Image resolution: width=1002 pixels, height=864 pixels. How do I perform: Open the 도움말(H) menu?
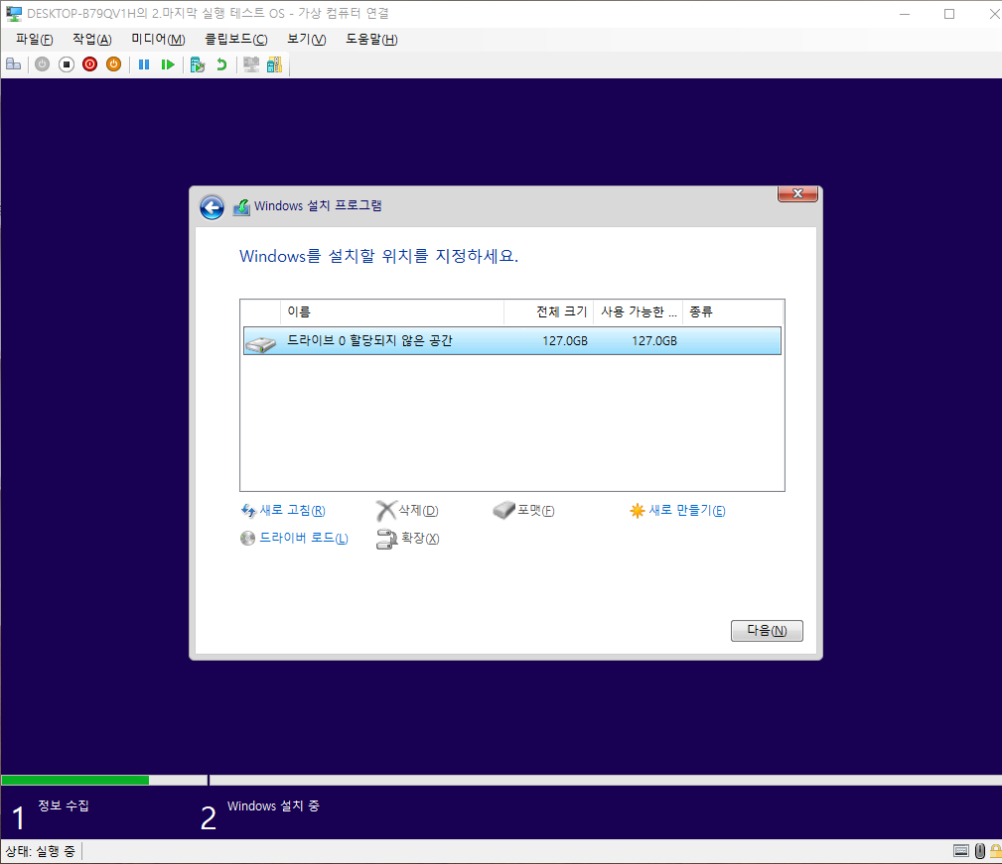point(372,40)
